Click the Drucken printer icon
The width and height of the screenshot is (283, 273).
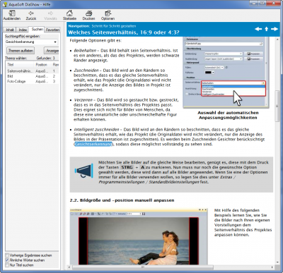(88, 13)
